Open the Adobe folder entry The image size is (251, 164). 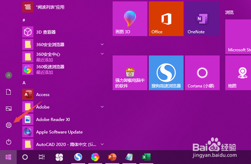pos(64,107)
